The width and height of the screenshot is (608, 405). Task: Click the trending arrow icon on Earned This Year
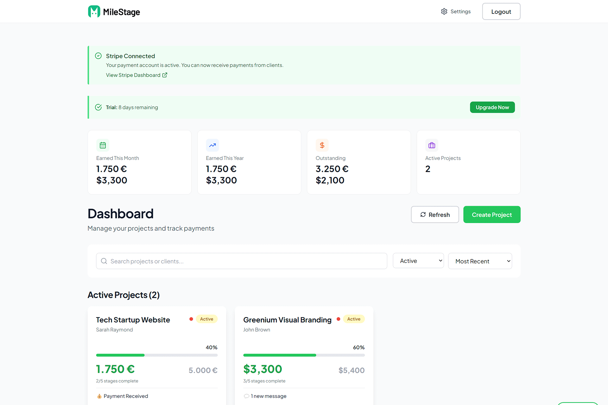click(x=212, y=145)
